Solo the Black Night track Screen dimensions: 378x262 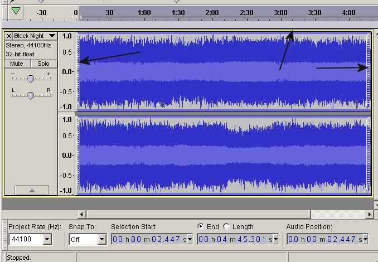coord(43,64)
